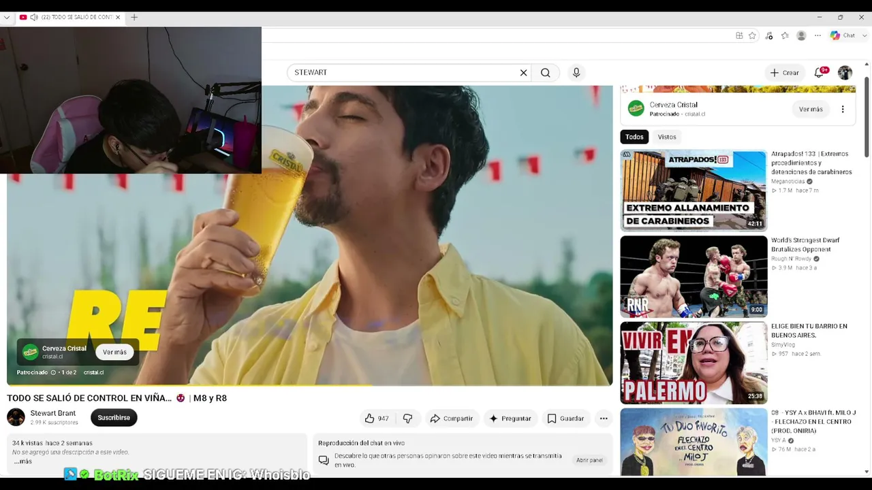Open the chat replay panel with Abrir panel

pos(589,460)
